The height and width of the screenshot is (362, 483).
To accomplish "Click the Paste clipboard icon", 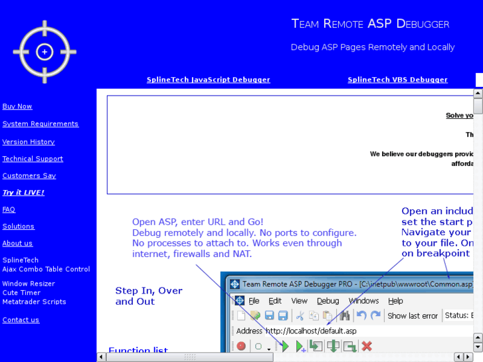I will point(328,316).
